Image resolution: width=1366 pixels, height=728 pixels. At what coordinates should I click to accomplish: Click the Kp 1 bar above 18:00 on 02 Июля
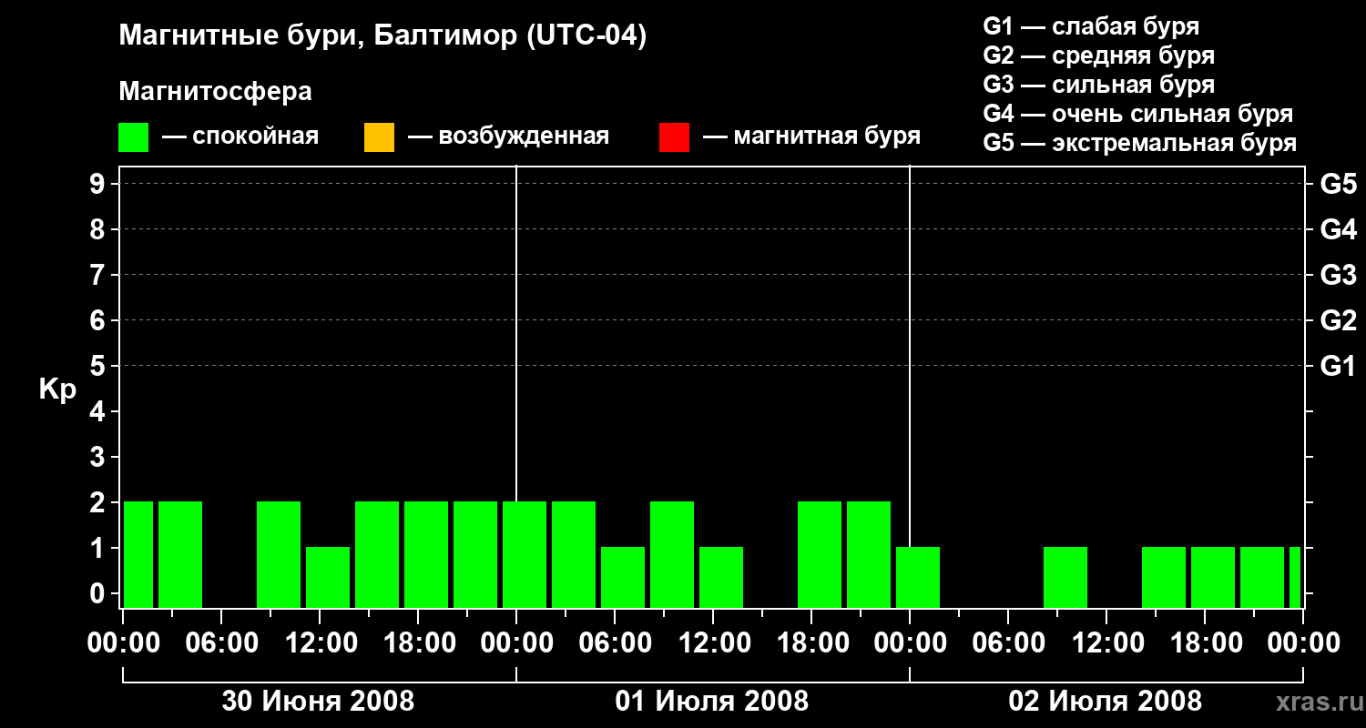click(1213, 577)
